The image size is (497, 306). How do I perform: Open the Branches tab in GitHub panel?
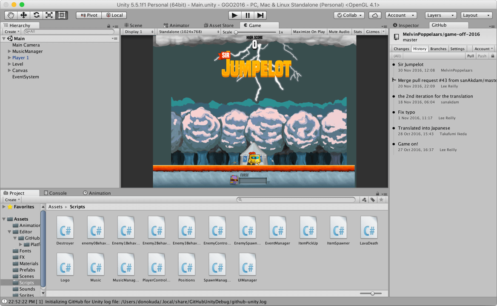point(438,49)
